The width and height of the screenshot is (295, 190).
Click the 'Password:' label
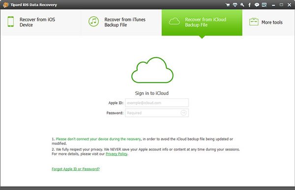(115, 113)
